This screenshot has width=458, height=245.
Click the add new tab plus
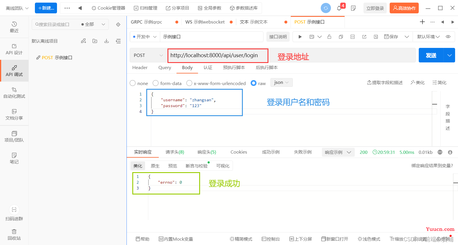coord(423,22)
